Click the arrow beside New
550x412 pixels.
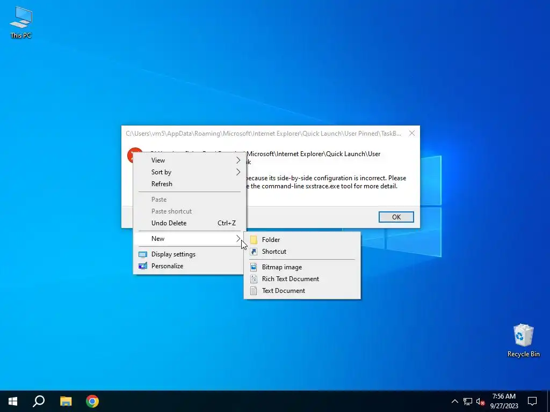click(x=238, y=239)
